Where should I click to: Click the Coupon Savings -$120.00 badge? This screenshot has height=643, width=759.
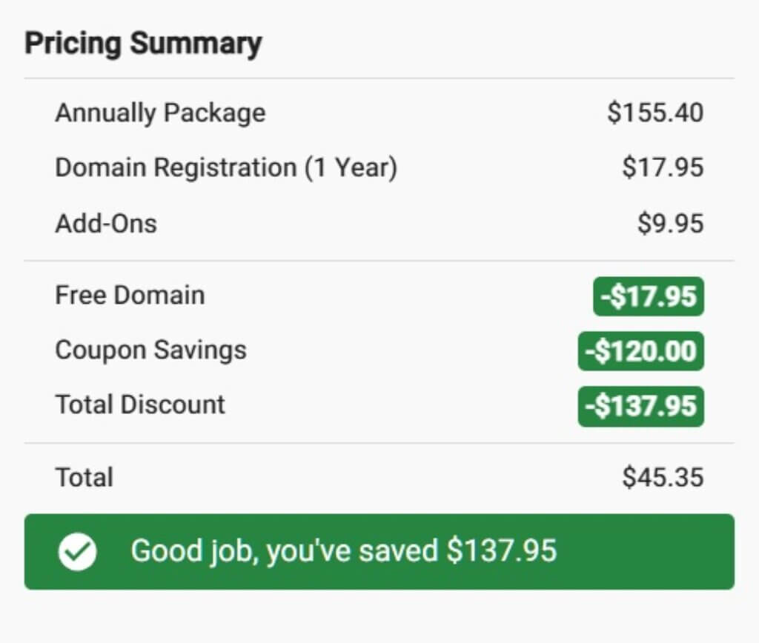[x=640, y=350]
